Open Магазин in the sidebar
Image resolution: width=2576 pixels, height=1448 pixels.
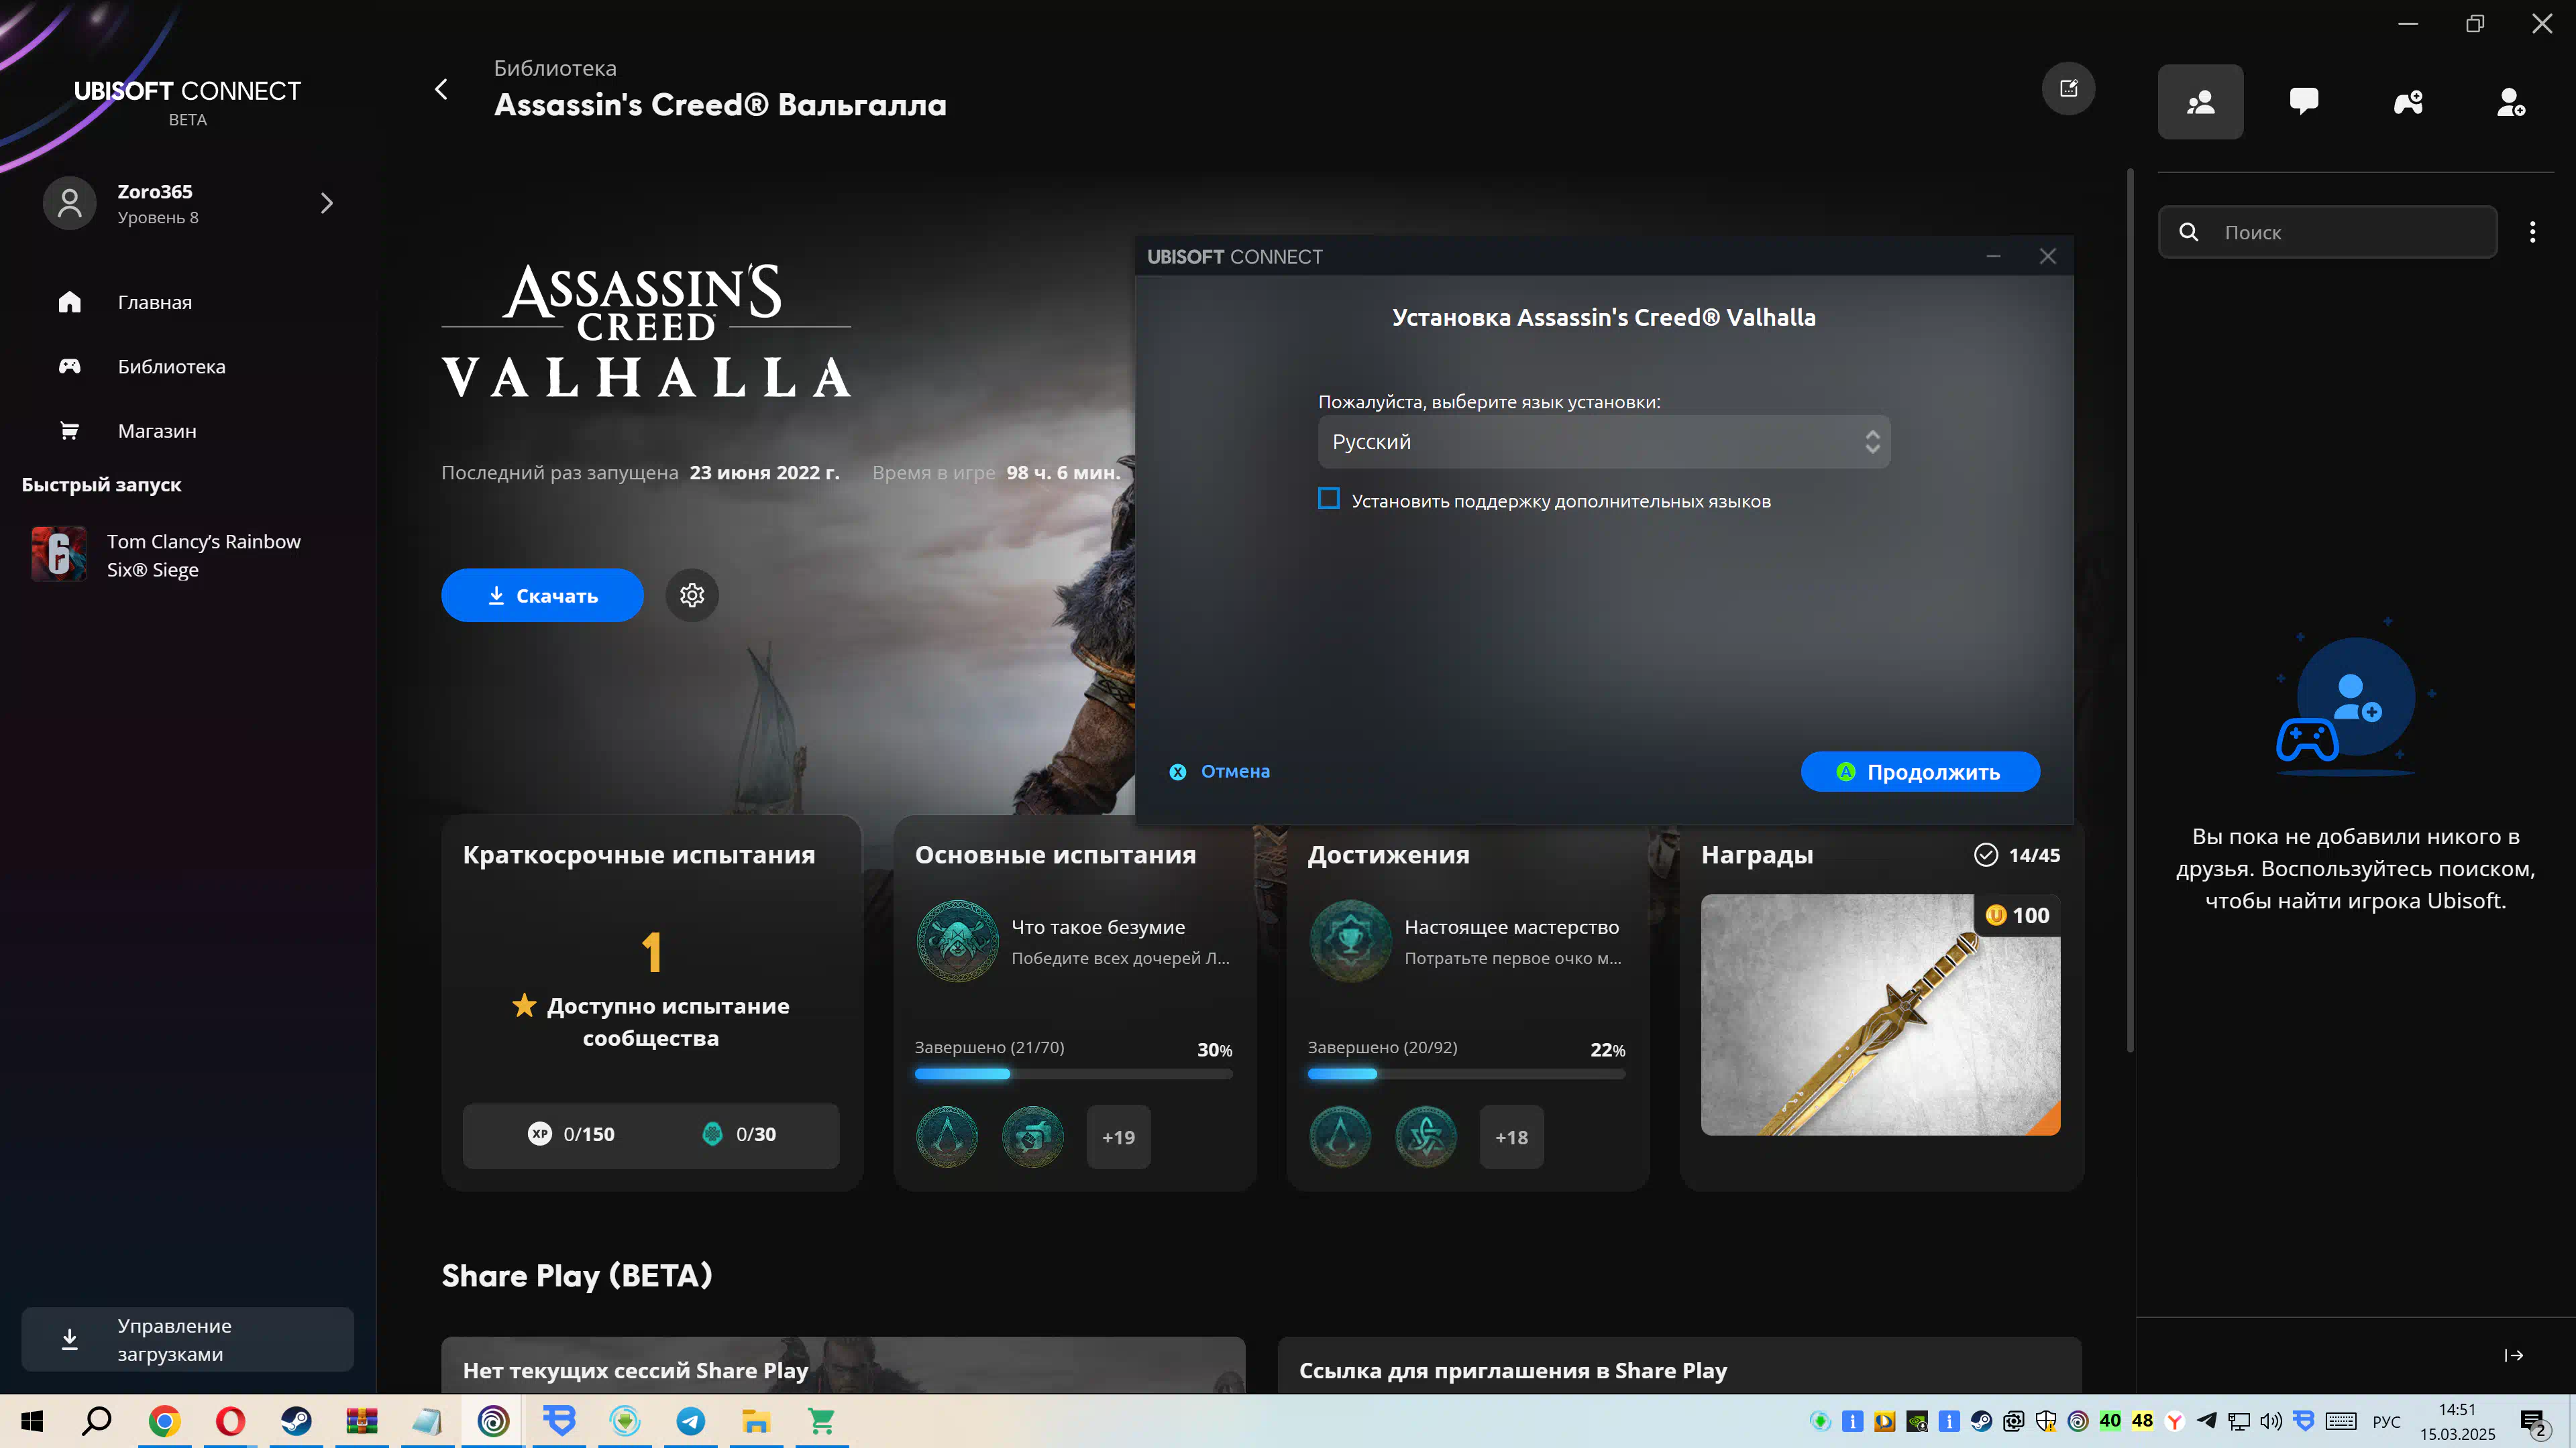click(157, 430)
